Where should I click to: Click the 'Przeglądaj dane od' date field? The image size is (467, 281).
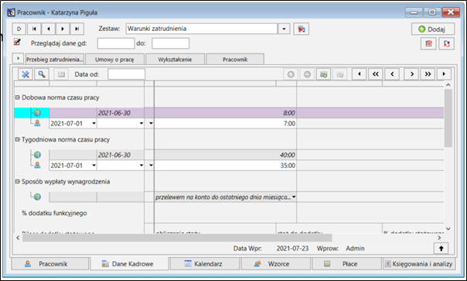(116, 43)
